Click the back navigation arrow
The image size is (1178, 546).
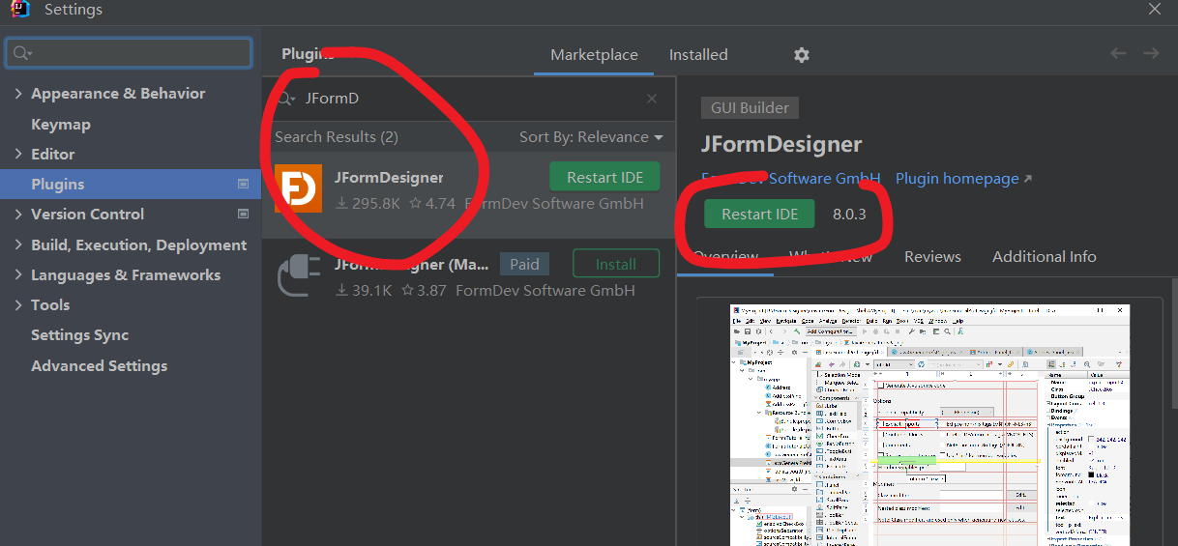point(1118,54)
